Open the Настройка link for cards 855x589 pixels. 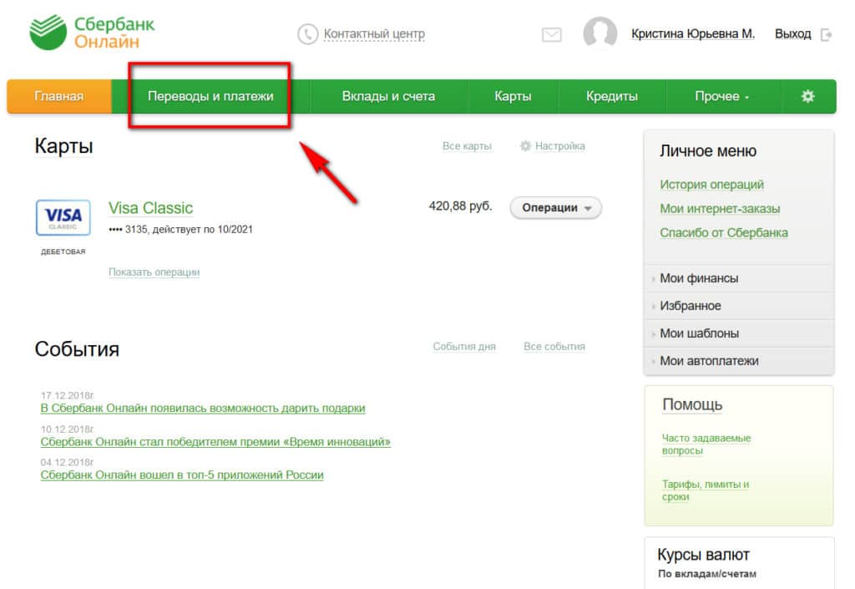(x=560, y=146)
